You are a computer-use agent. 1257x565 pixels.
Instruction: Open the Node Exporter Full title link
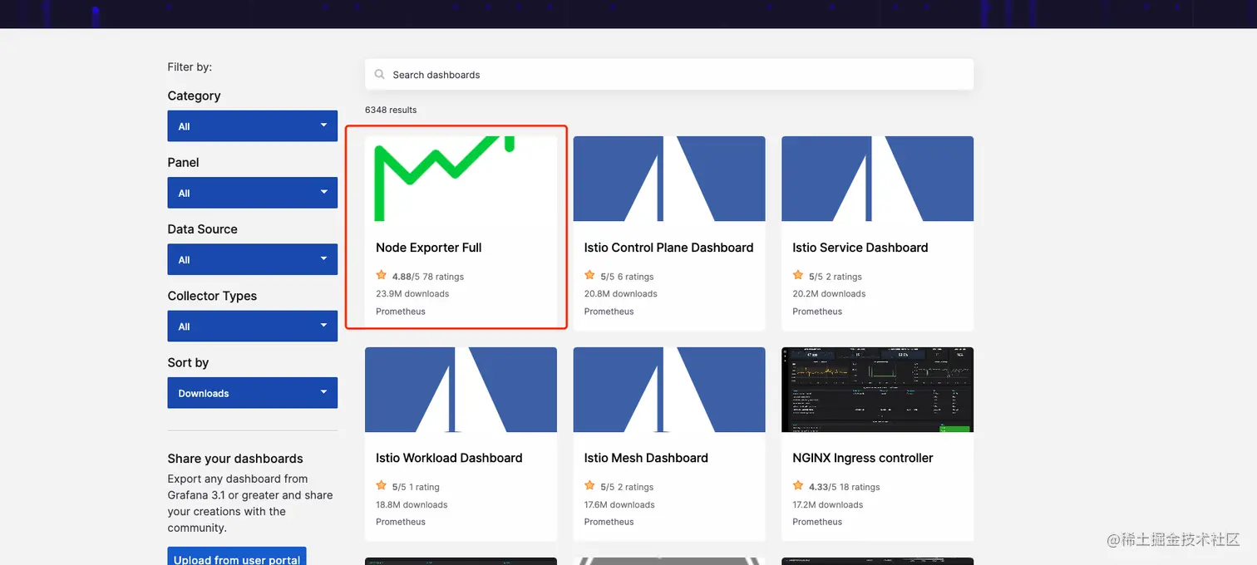429,248
